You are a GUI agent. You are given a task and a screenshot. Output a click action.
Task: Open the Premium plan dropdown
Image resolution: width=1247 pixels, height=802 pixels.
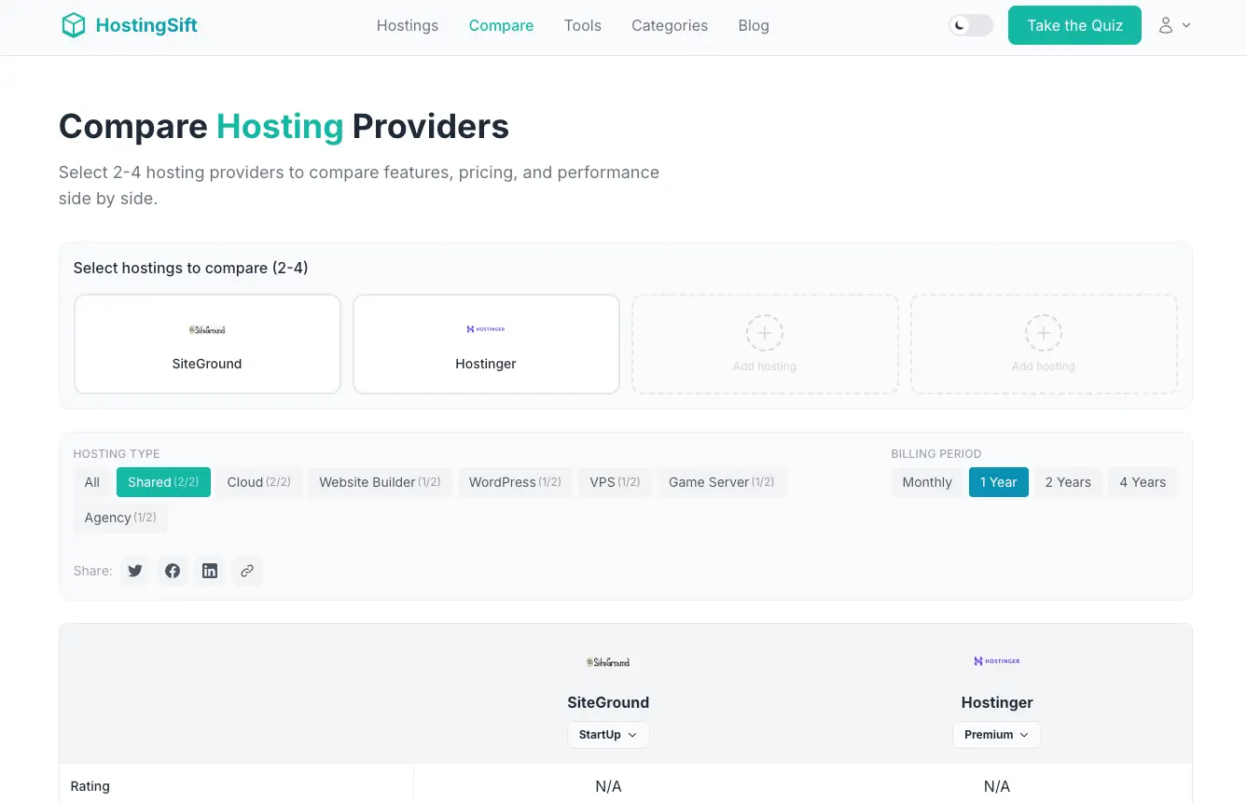[x=997, y=735]
